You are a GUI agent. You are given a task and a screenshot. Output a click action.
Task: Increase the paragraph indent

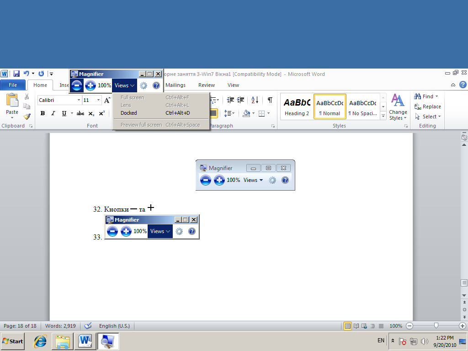(240, 100)
